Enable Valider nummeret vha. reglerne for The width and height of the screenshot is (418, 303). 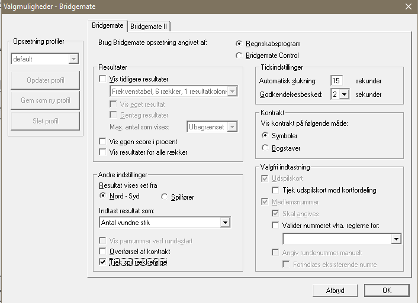[276, 225]
